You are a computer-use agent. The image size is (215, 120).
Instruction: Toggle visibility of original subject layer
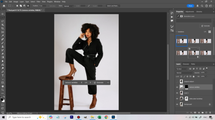point(177,81)
